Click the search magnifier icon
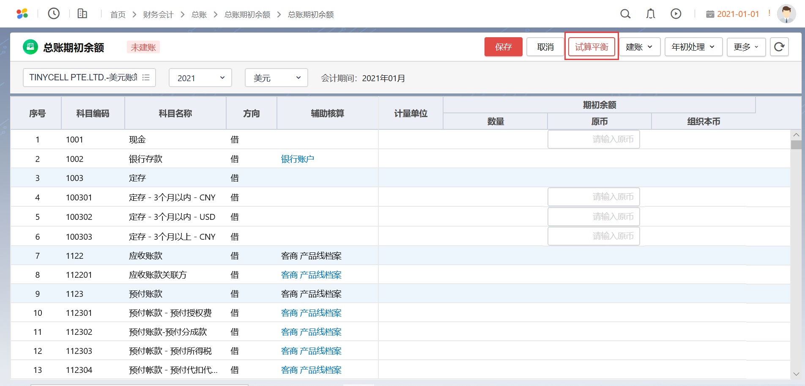805x386 pixels. click(x=625, y=14)
